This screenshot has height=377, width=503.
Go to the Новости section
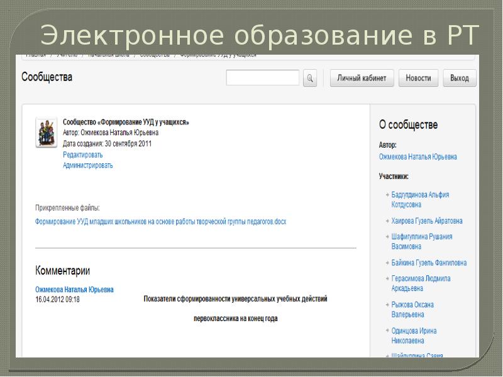pos(418,79)
